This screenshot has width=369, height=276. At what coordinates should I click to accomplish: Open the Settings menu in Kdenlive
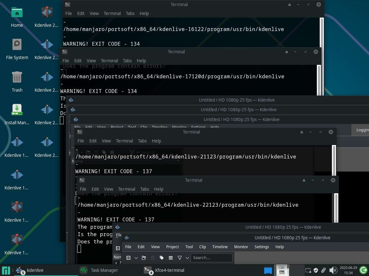point(262,247)
